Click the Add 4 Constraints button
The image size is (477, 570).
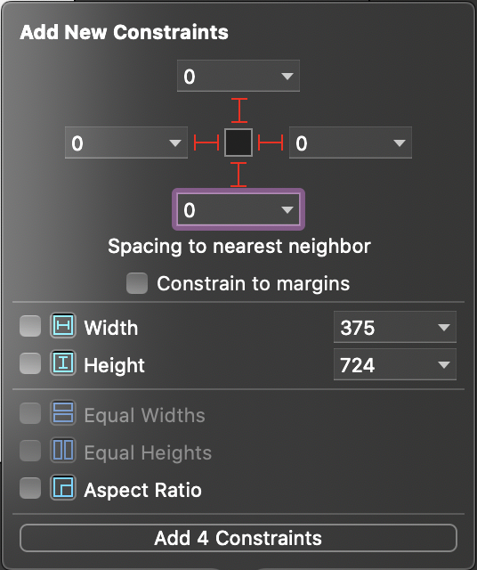coord(238,538)
